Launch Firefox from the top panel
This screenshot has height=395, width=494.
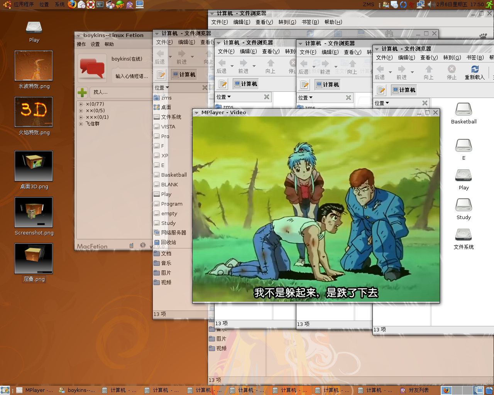pos(72,4)
